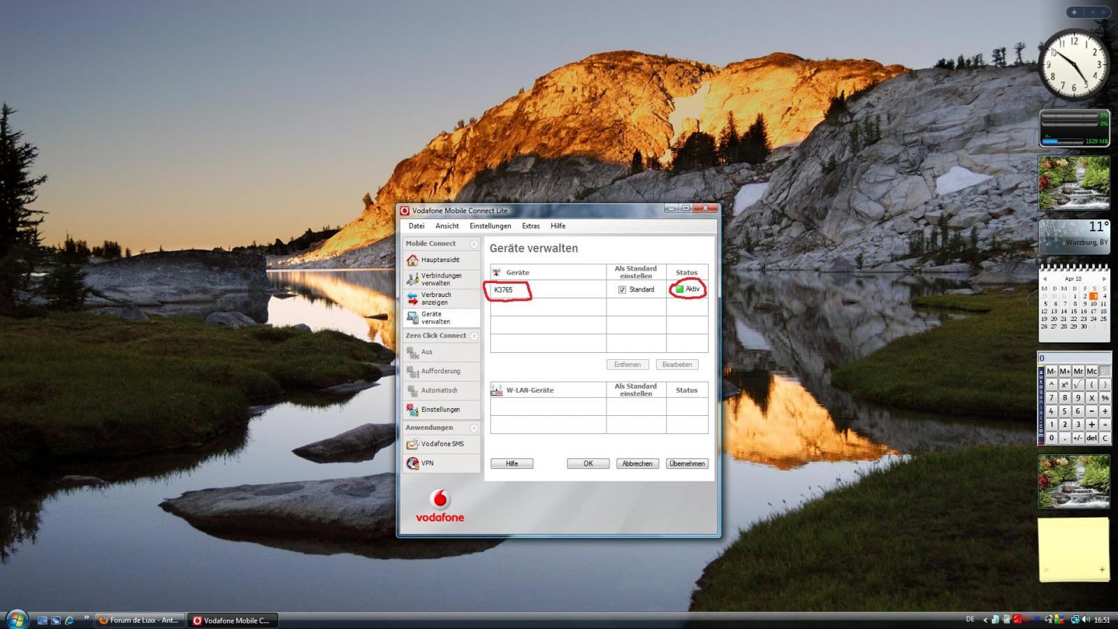Screen dimensions: 1118x629
Task: Collapse the Zero Click Connect section
Action: [474, 336]
